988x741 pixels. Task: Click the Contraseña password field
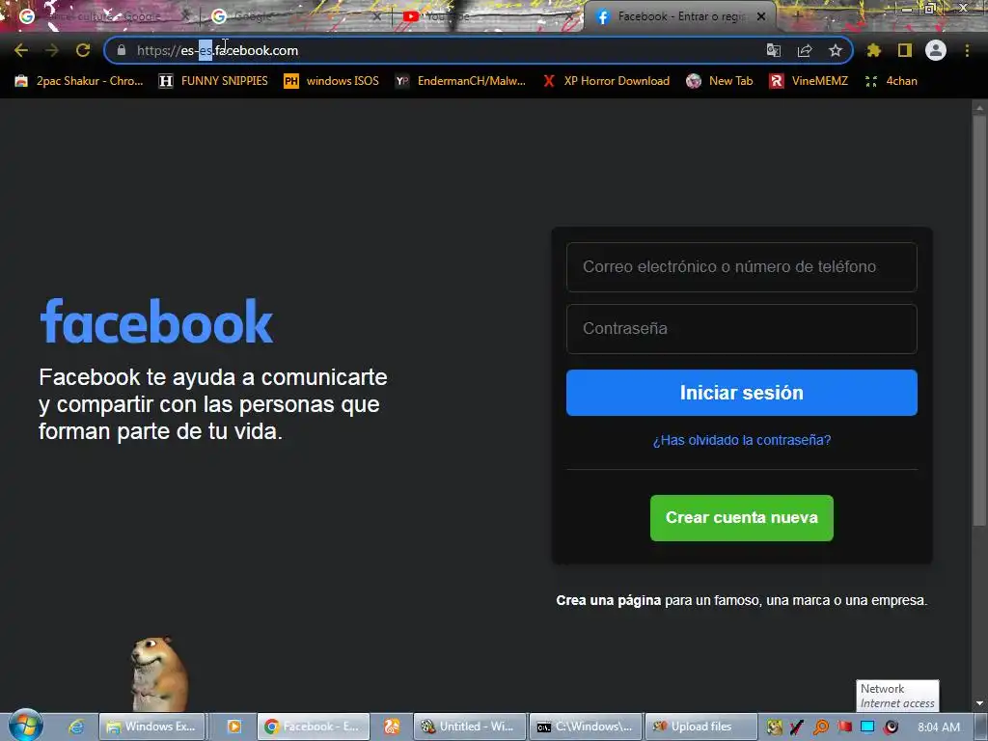[x=742, y=329]
